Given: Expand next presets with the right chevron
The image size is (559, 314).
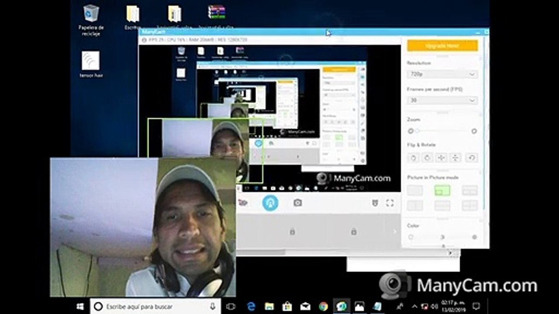Looking at the screenshot, I should click(x=395, y=232).
